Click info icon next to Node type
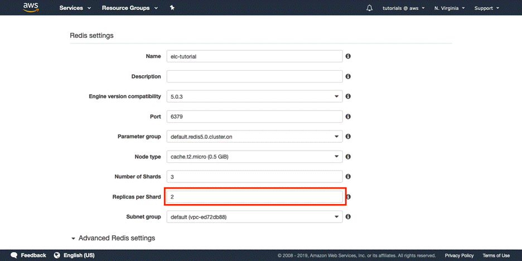 tap(348, 157)
